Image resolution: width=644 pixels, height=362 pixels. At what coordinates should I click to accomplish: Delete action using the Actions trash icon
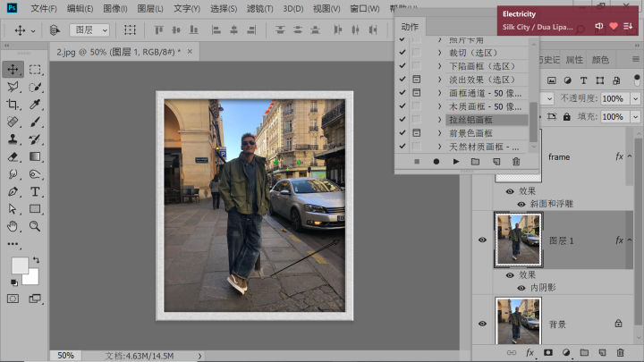click(x=515, y=161)
